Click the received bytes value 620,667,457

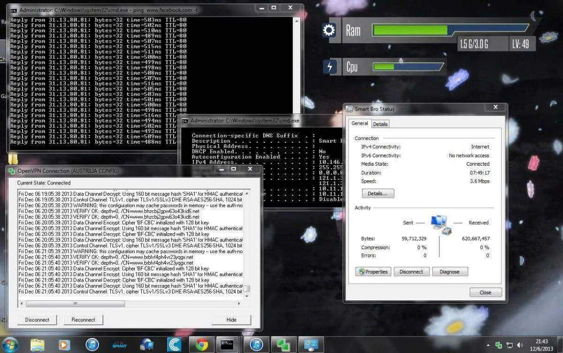pyautogui.click(x=476, y=238)
